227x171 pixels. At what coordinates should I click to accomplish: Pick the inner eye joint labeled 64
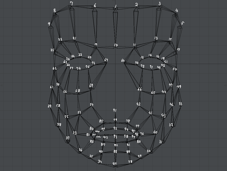pos(123,61)
